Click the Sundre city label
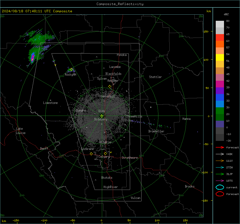This screenshot has width=240, height=224. click(81, 110)
